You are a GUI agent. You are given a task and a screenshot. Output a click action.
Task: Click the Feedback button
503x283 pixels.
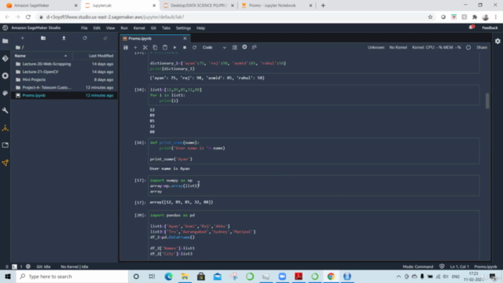[x=490, y=28]
